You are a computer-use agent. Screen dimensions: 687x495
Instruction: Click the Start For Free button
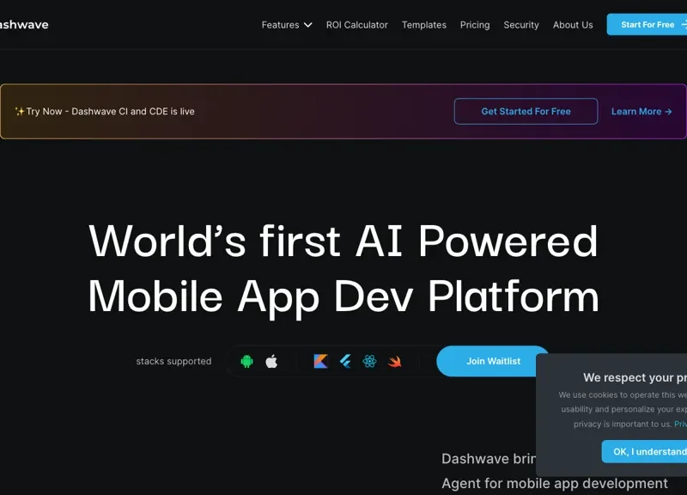pos(647,25)
